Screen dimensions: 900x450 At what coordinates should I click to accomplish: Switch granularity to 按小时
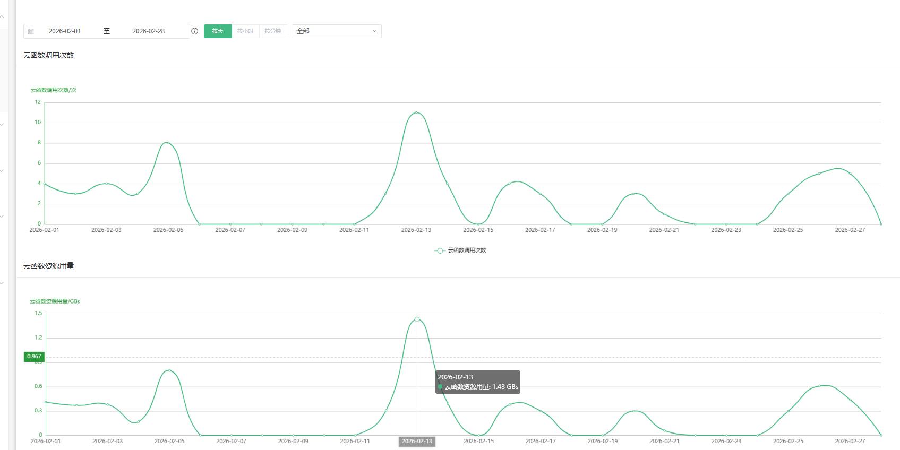tap(245, 31)
